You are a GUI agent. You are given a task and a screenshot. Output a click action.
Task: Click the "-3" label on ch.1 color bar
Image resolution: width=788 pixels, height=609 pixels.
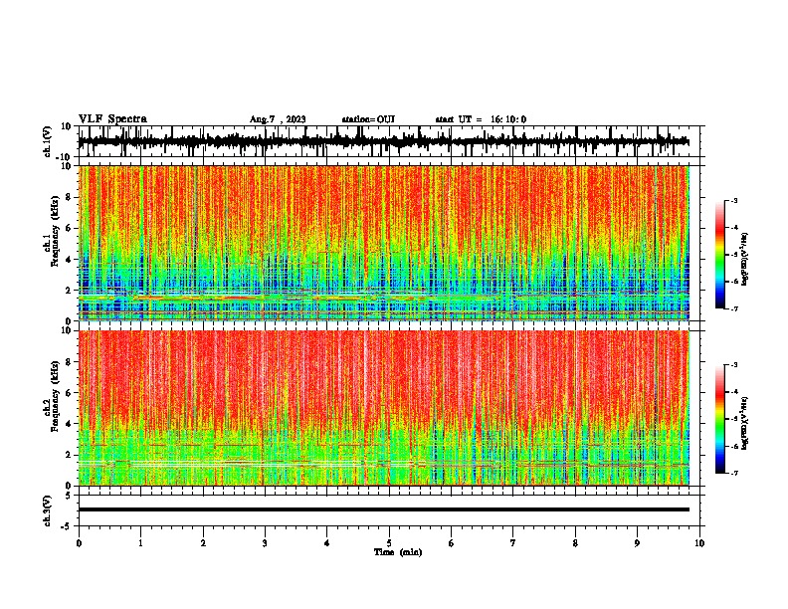(x=734, y=201)
